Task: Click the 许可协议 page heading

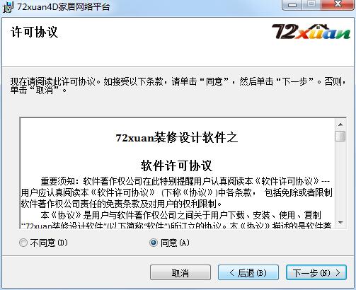Action: [x=35, y=32]
